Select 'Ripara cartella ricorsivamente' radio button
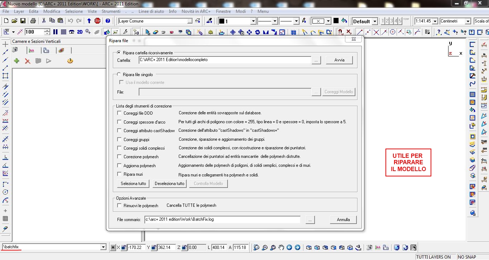Image resolution: width=489 pixels, height=260 pixels. (119, 52)
